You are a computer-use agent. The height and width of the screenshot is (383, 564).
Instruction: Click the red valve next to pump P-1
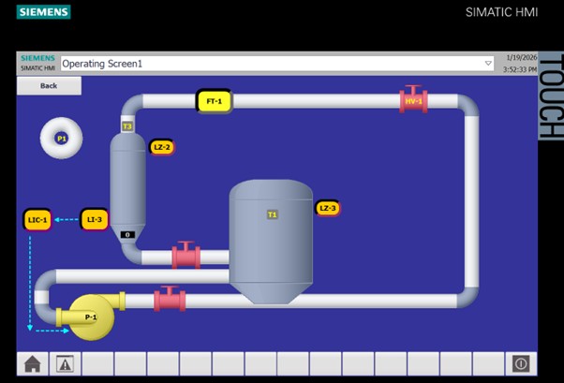click(x=170, y=300)
